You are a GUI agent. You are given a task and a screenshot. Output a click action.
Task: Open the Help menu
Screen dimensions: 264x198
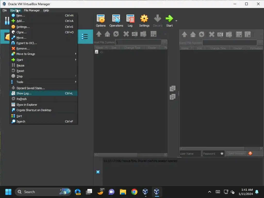tap(46, 10)
